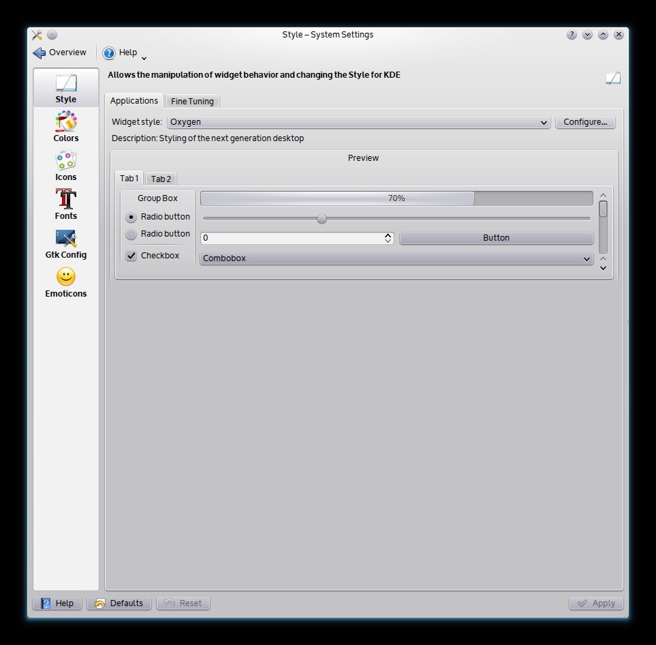Open the Colors settings module
Screen dimensions: 656x645
tap(65, 127)
